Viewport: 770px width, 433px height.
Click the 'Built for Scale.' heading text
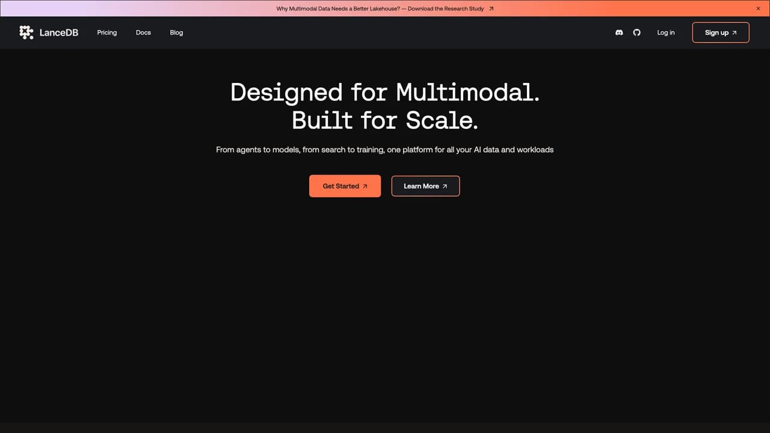pyautogui.click(x=385, y=120)
